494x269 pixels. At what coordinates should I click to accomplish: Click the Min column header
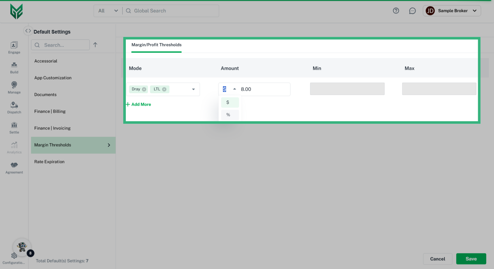[x=317, y=68]
